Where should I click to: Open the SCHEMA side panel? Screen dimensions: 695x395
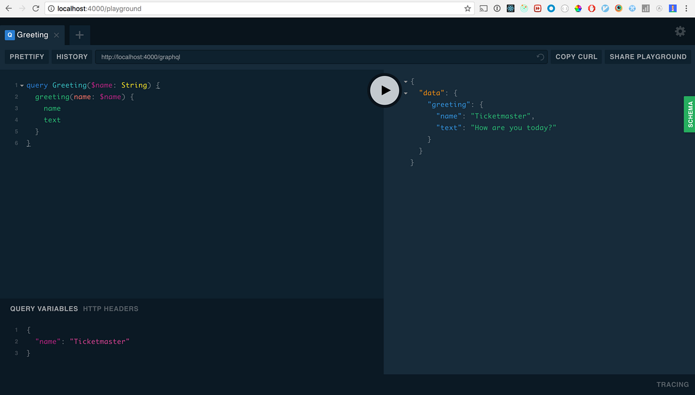coord(690,114)
